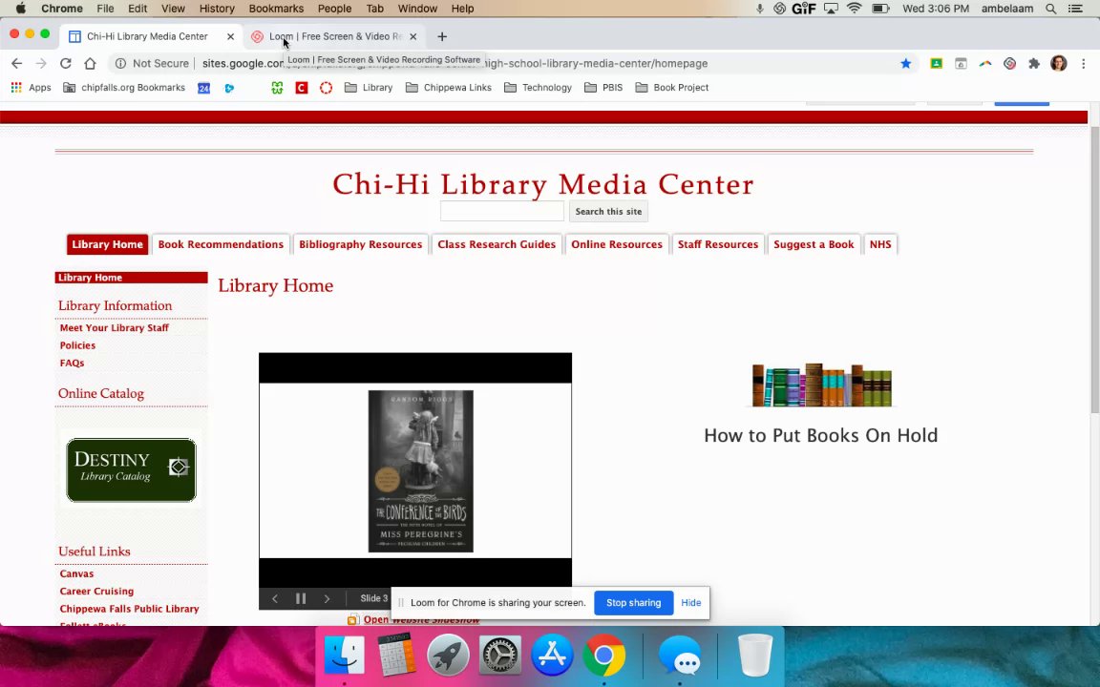
Task: Open the green clover bookmark icon
Action: click(277, 88)
